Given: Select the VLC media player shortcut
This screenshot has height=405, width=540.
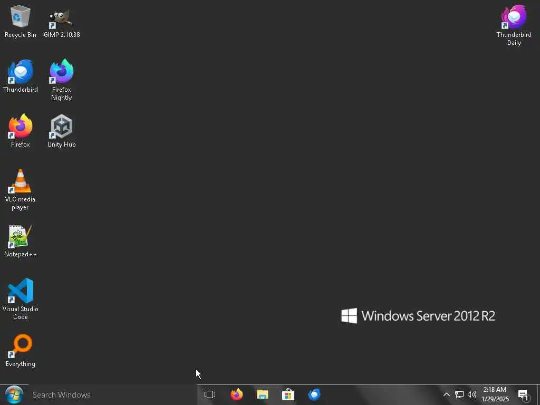Looking at the screenshot, I should (x=21, y=190).
